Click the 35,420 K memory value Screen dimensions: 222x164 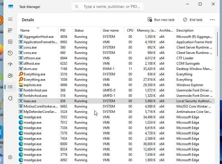pos(149,69)
